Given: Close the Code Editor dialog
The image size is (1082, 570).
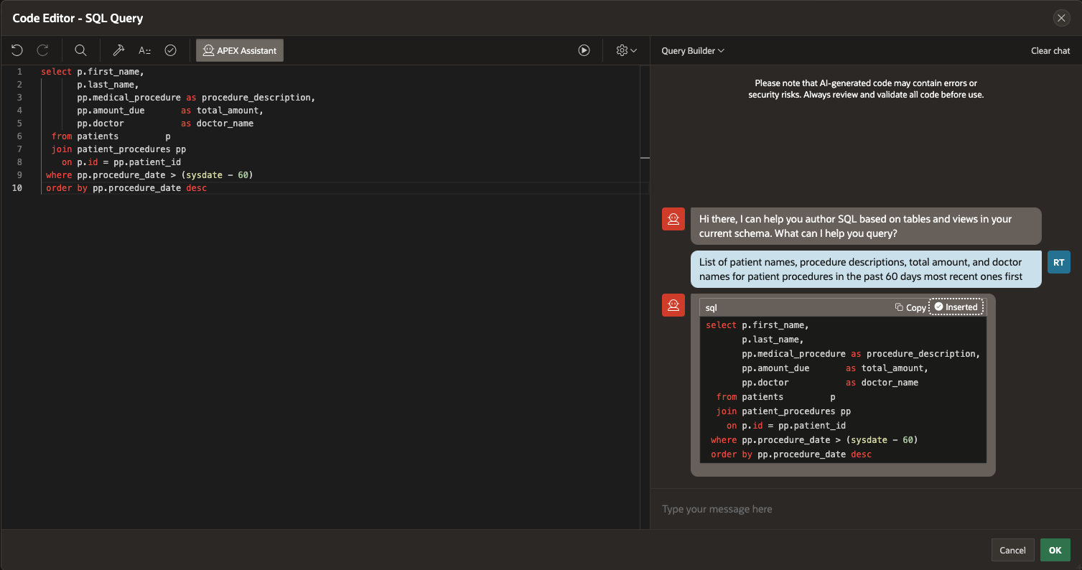Looking at the screenshot, I should [x=1061, y=19].
